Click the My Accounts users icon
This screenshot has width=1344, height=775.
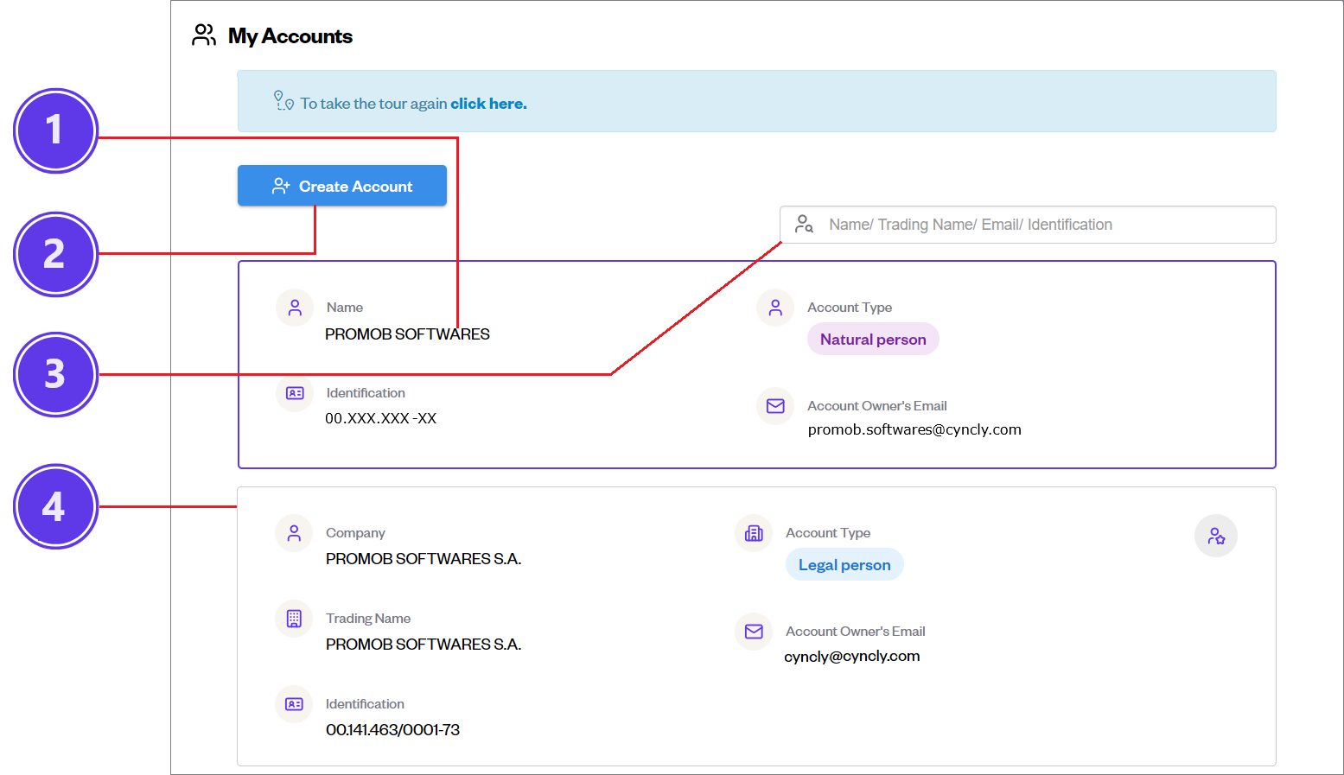point(204,35)
